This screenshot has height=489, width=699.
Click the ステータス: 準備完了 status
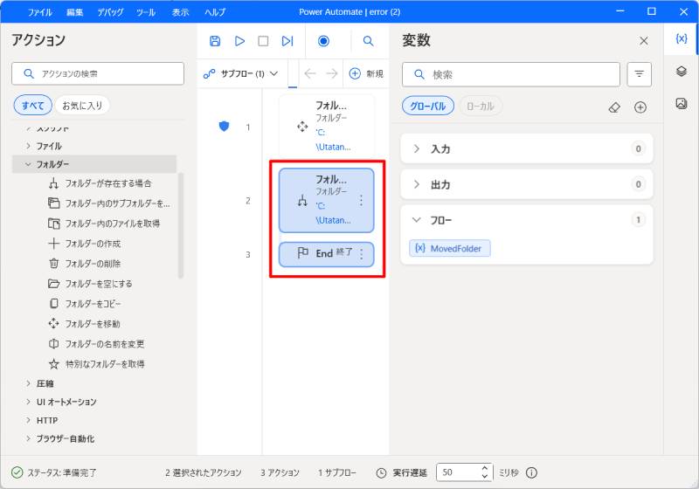(54, 472)
